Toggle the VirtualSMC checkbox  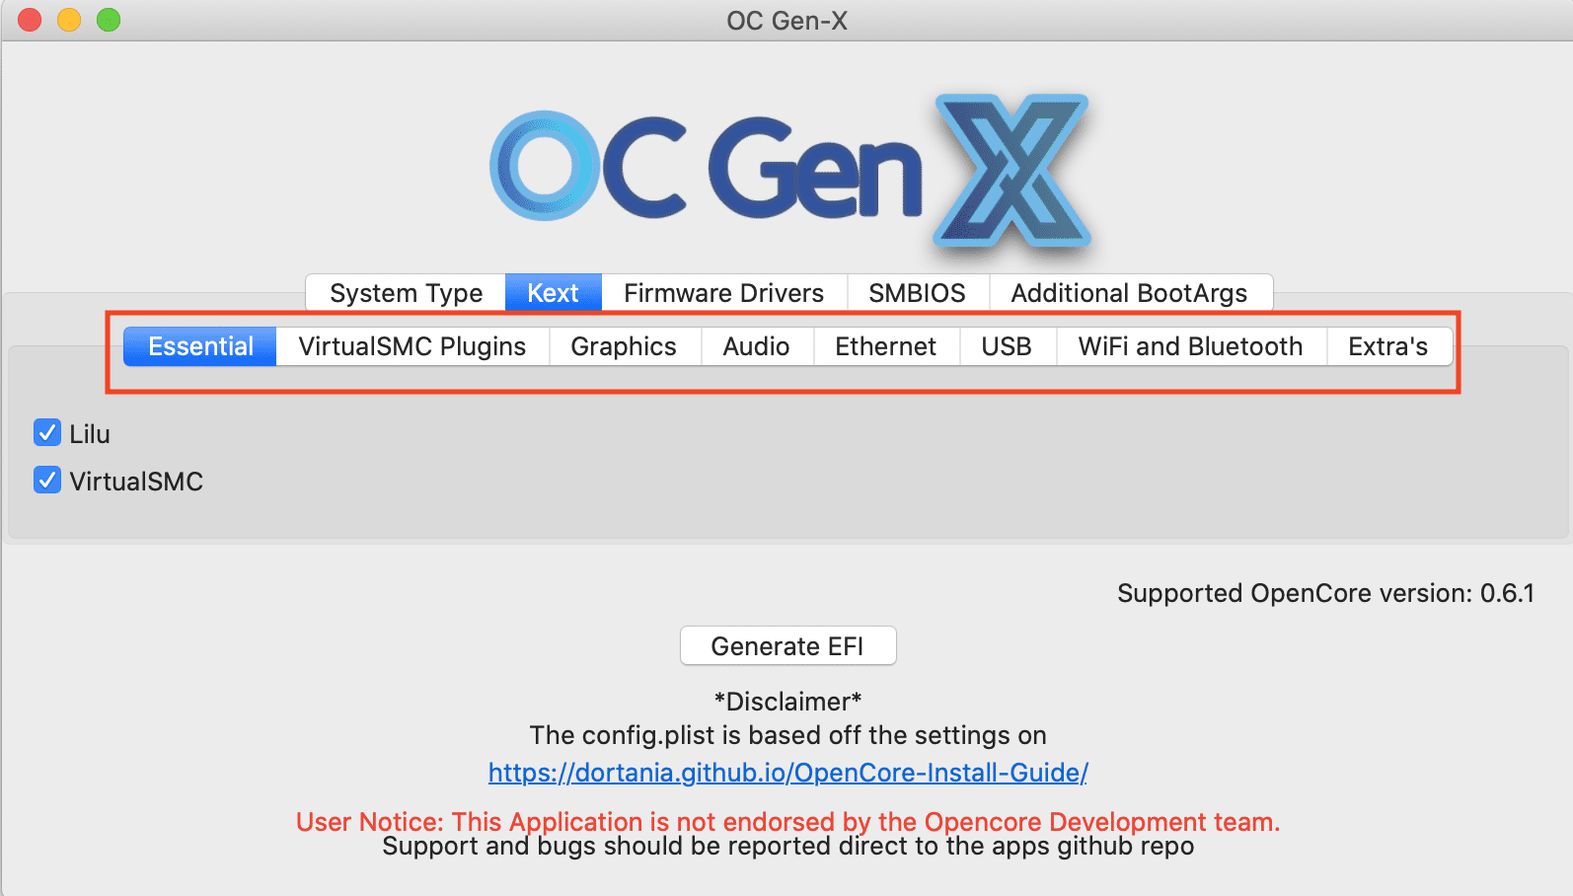47,480
